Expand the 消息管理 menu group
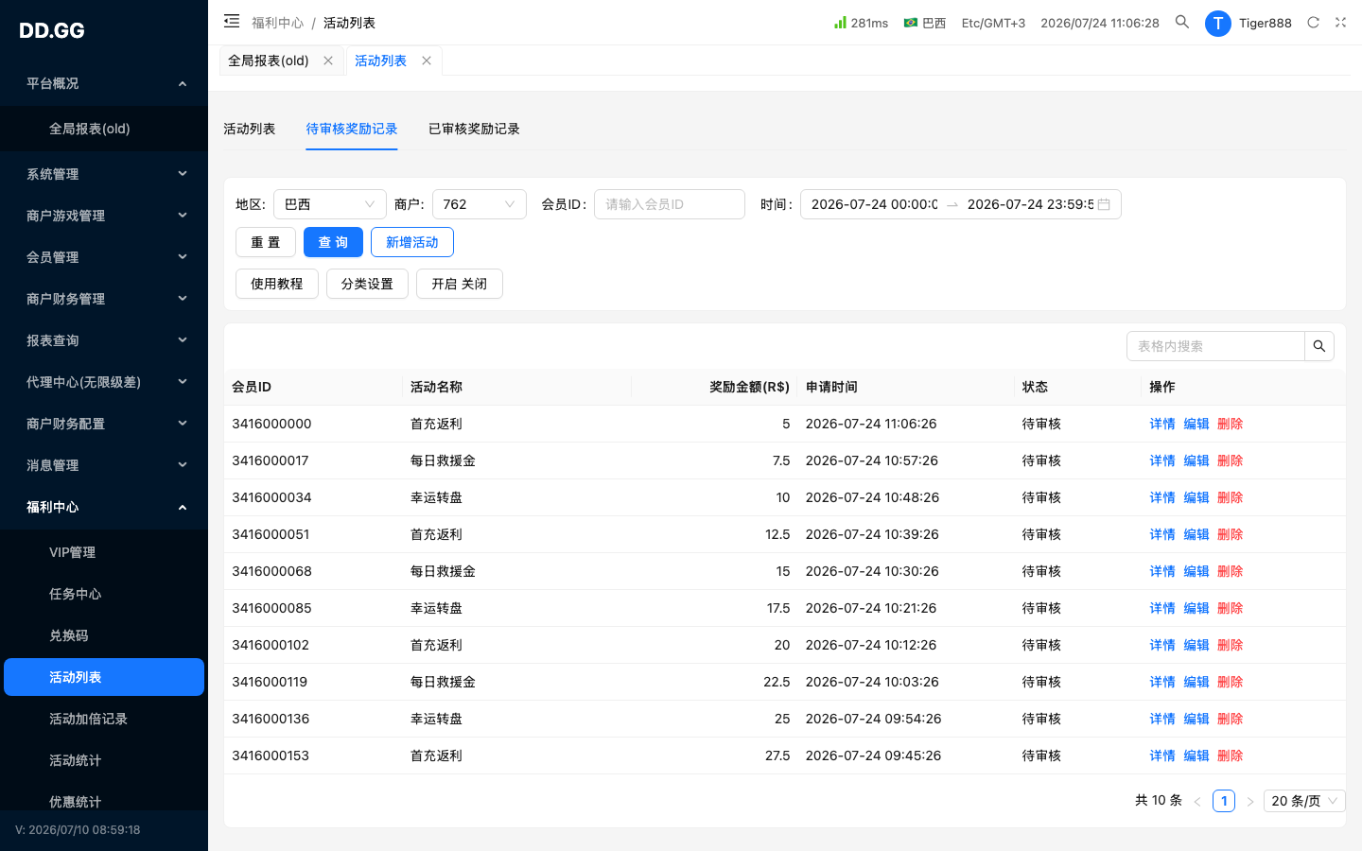Screen dimensions: 1362x851 (x=104, y=465)
